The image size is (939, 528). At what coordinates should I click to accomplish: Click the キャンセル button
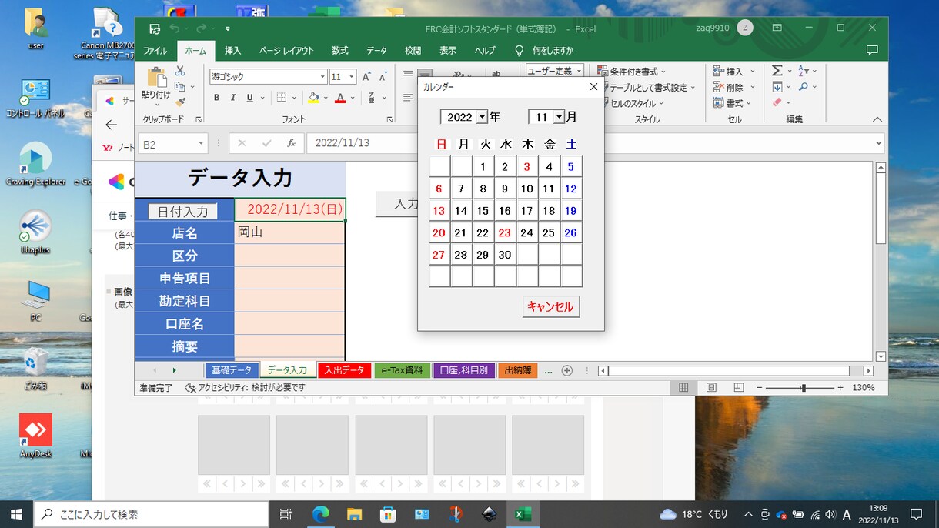(x=550, y=306)
